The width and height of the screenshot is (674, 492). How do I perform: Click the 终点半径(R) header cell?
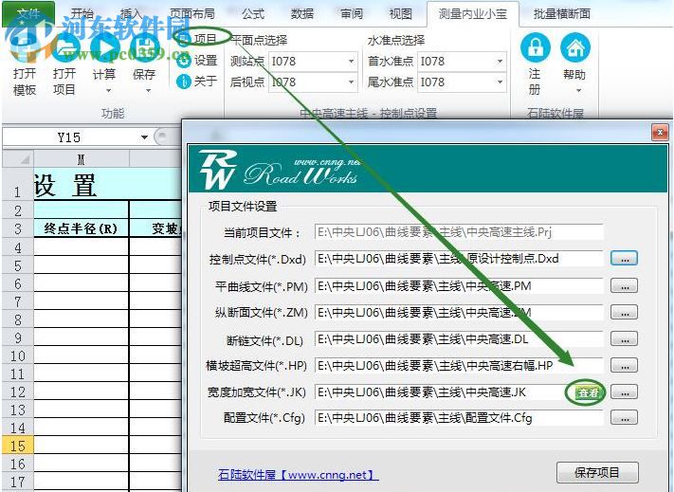pyautogui.click(x=82, y=228)
